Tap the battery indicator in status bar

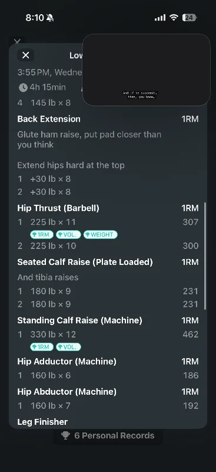[x=190, y=18]
